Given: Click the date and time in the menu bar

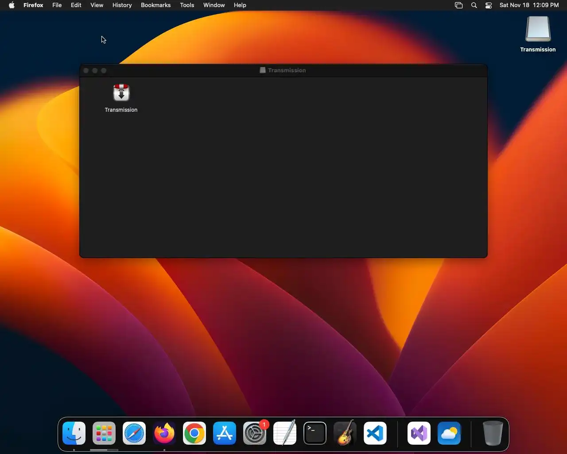Looking at the screenshot, I should (x=529, y=5).
